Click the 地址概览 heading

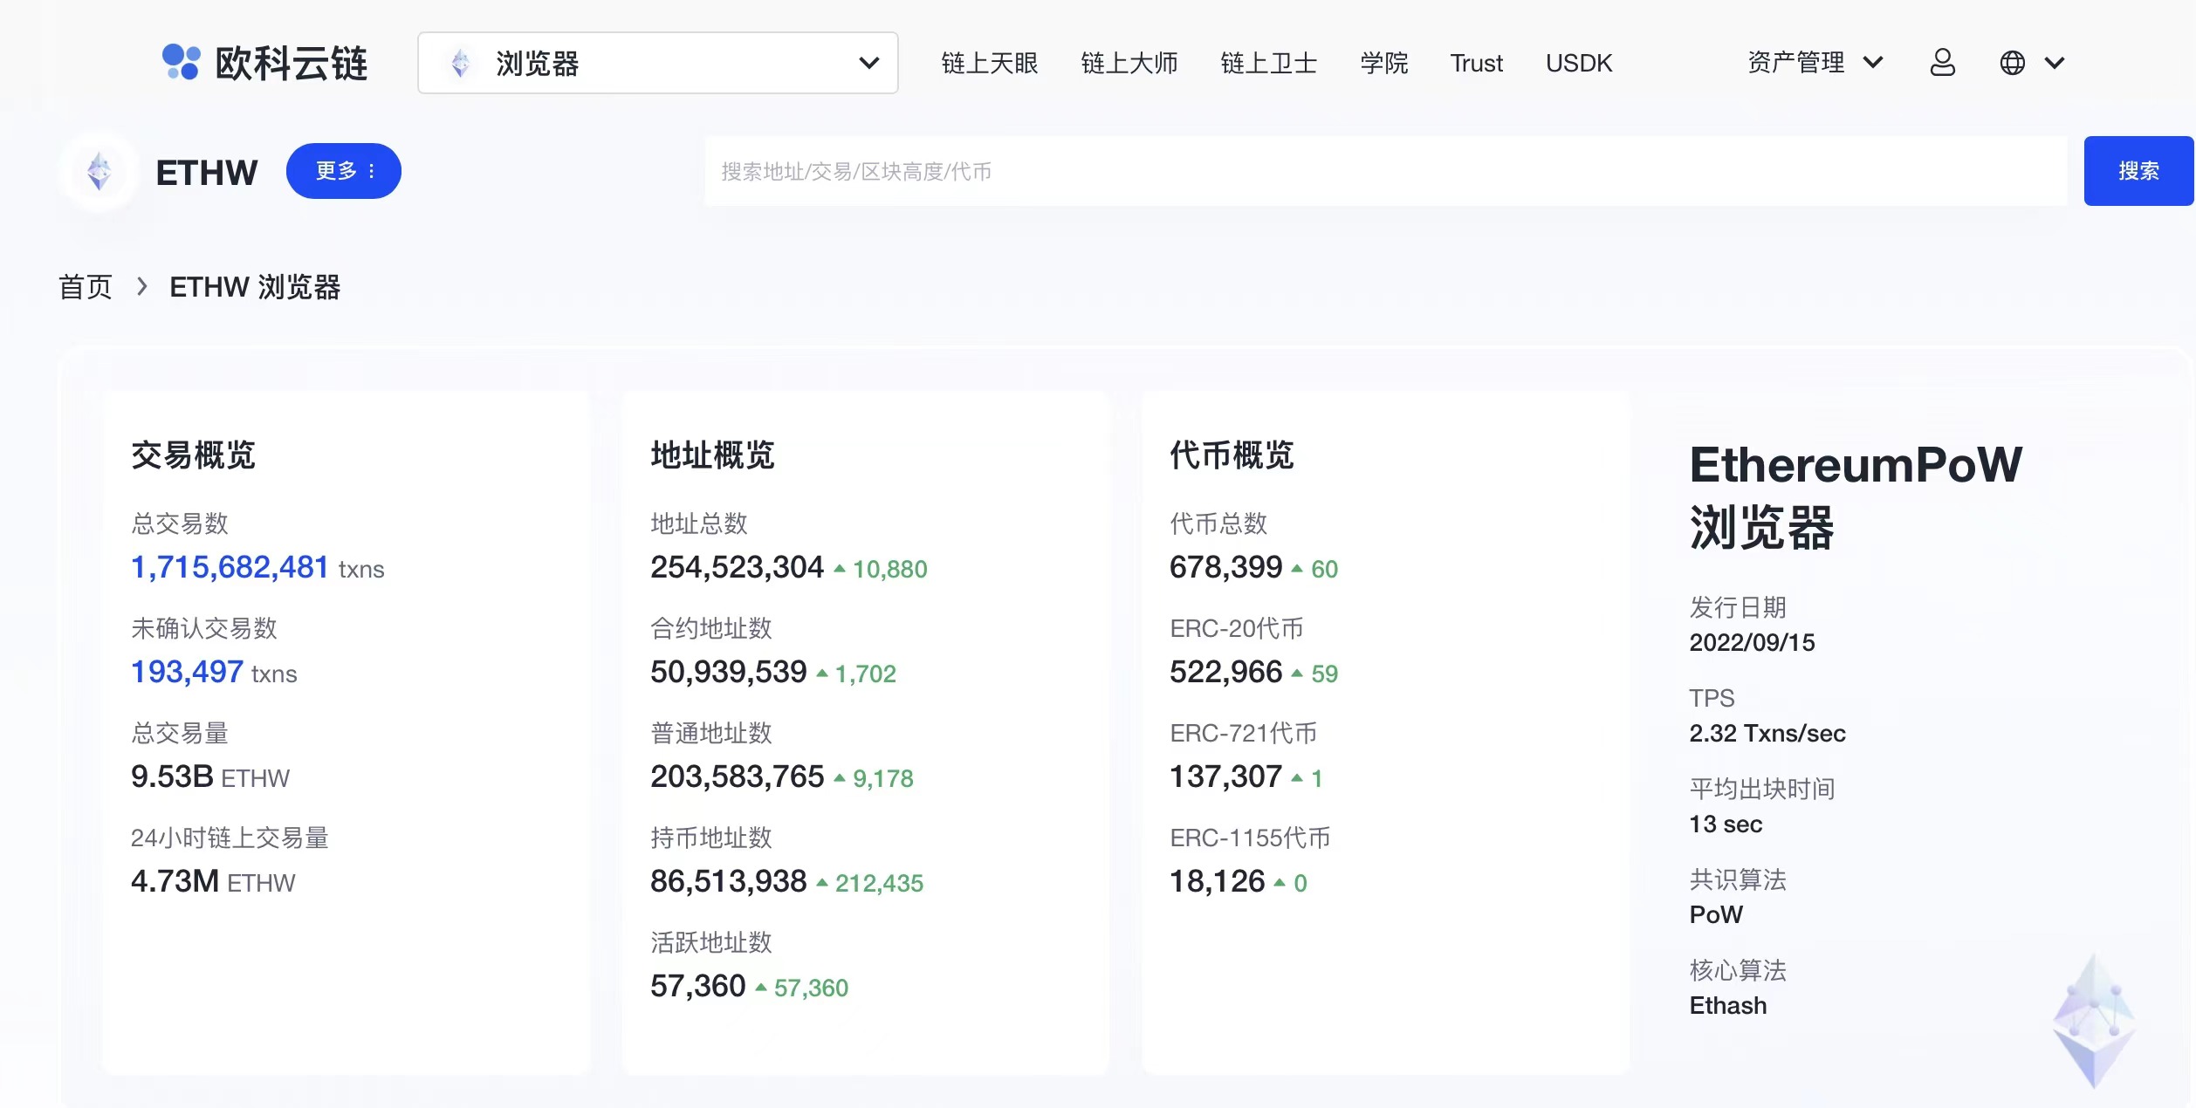click(712, 455)
